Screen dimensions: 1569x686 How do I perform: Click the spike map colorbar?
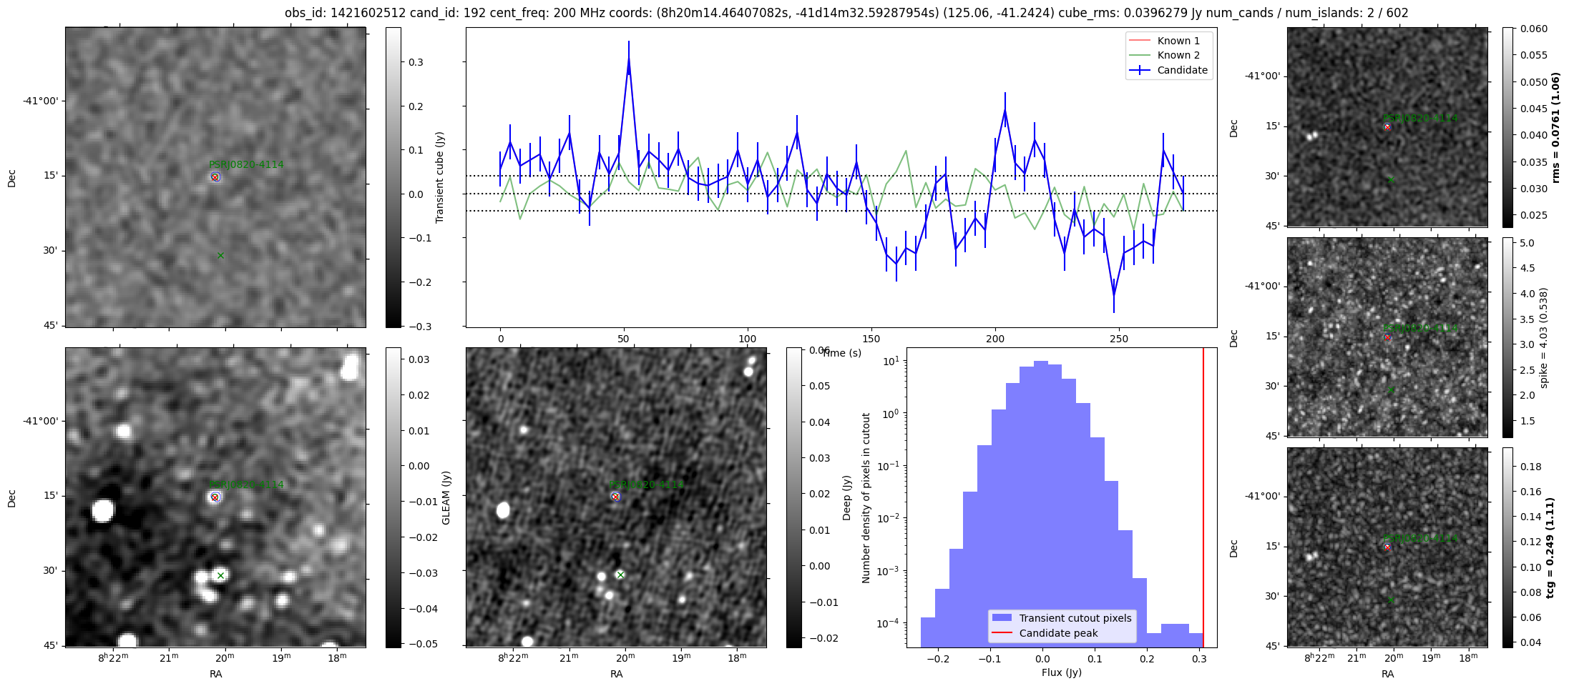[x=1507, y=337]
